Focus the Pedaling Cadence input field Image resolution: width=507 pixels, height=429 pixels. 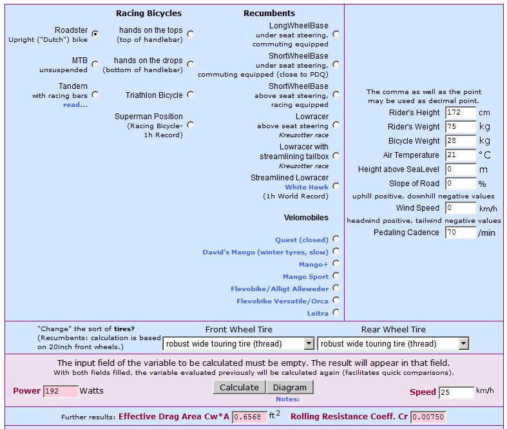coord(461,233)
